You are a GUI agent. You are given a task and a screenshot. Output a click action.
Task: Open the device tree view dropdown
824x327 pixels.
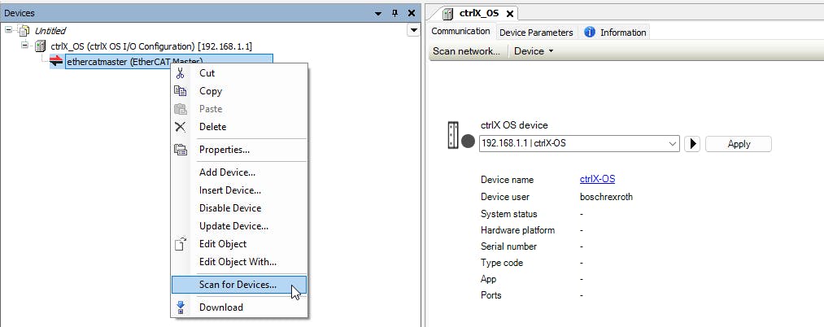pos(413,30)
